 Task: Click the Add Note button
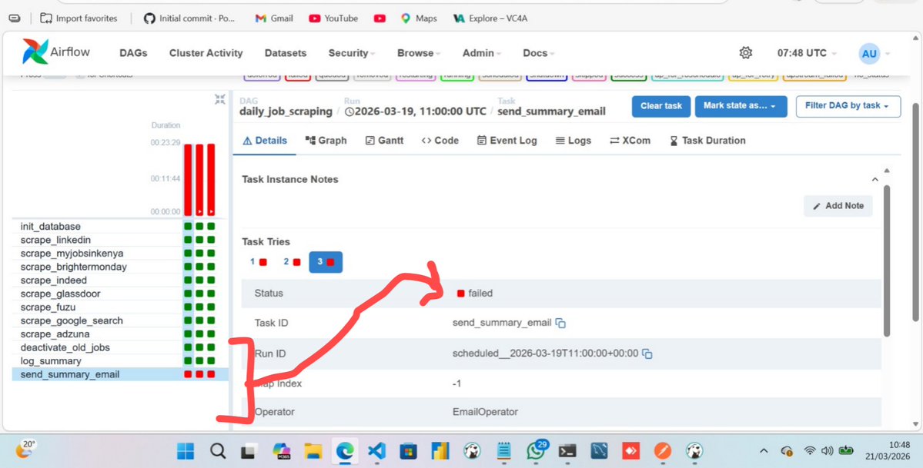pyautogui.click(x=838, y=206)
